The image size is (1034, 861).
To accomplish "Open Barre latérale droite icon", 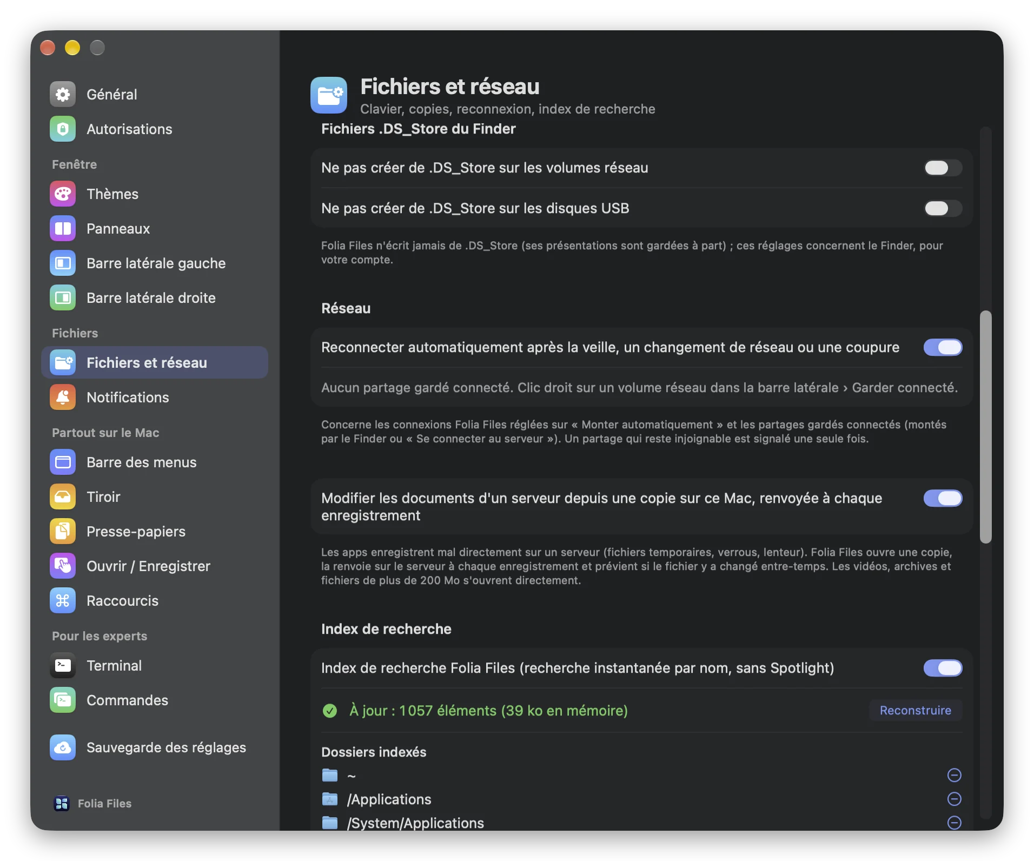I will [63, 298].
